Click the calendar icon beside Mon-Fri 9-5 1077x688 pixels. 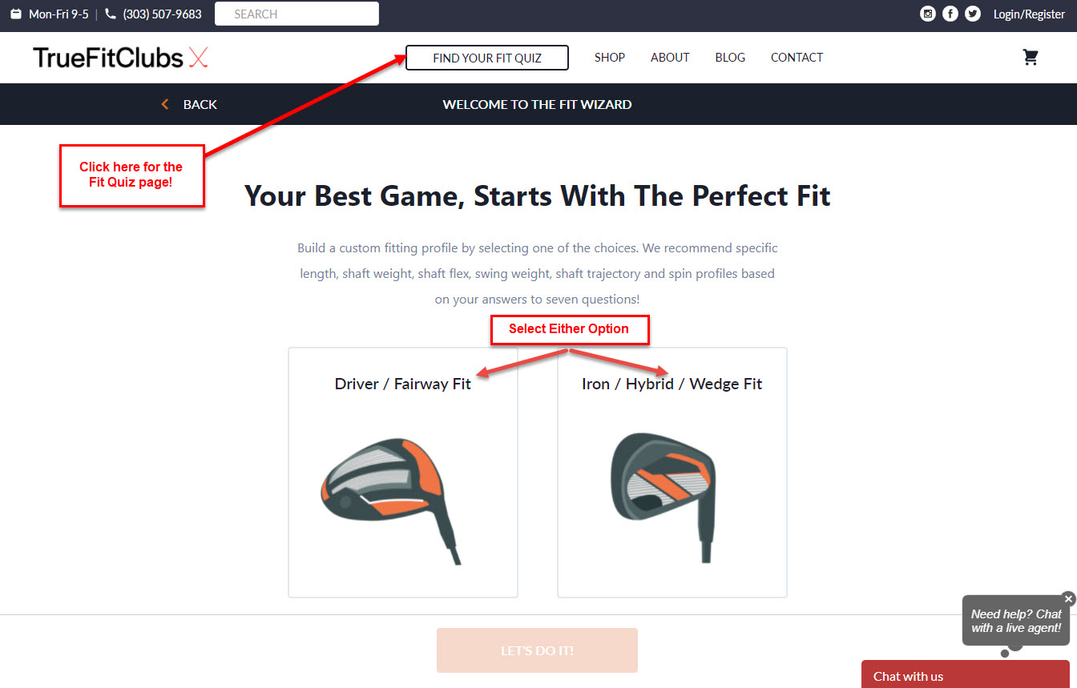click(16, 14)
